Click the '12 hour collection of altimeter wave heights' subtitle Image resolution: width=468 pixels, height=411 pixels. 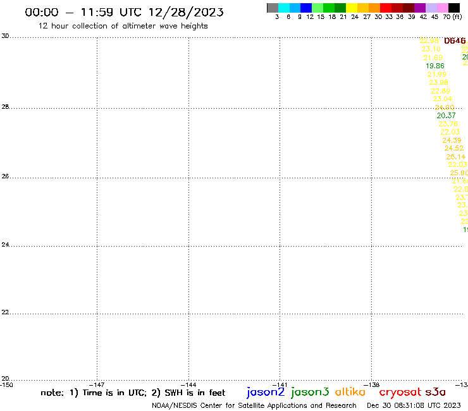[123, 26]
